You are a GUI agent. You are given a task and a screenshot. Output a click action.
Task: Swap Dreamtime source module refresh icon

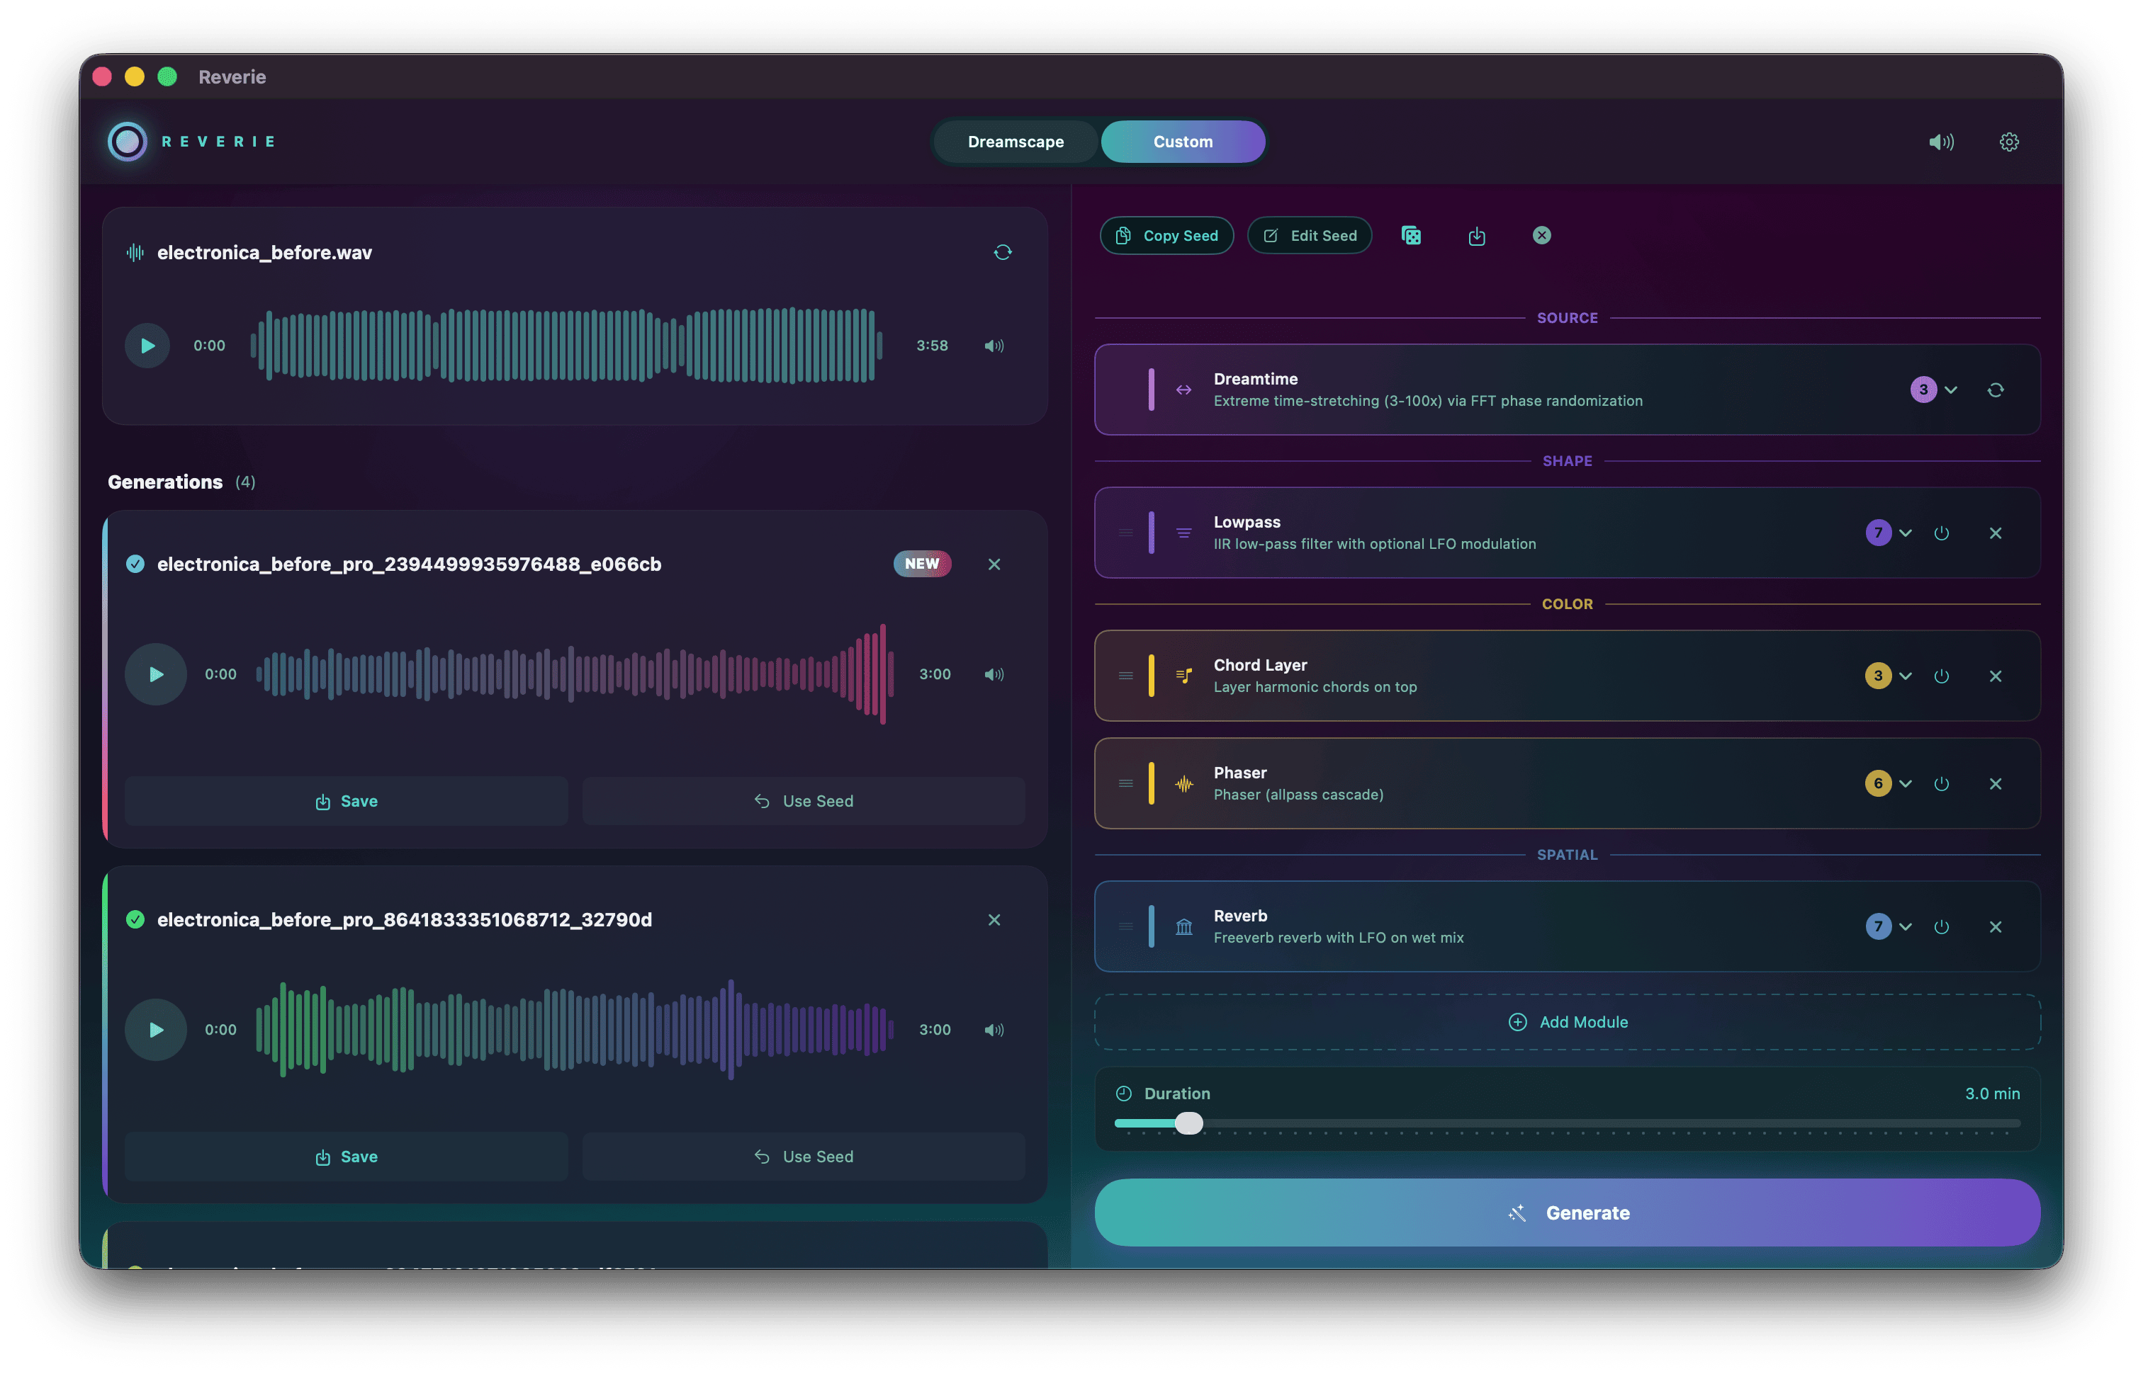[1995, 390]
